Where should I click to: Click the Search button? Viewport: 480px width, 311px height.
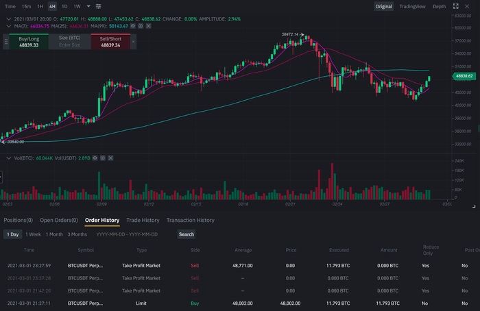(187, 234)
